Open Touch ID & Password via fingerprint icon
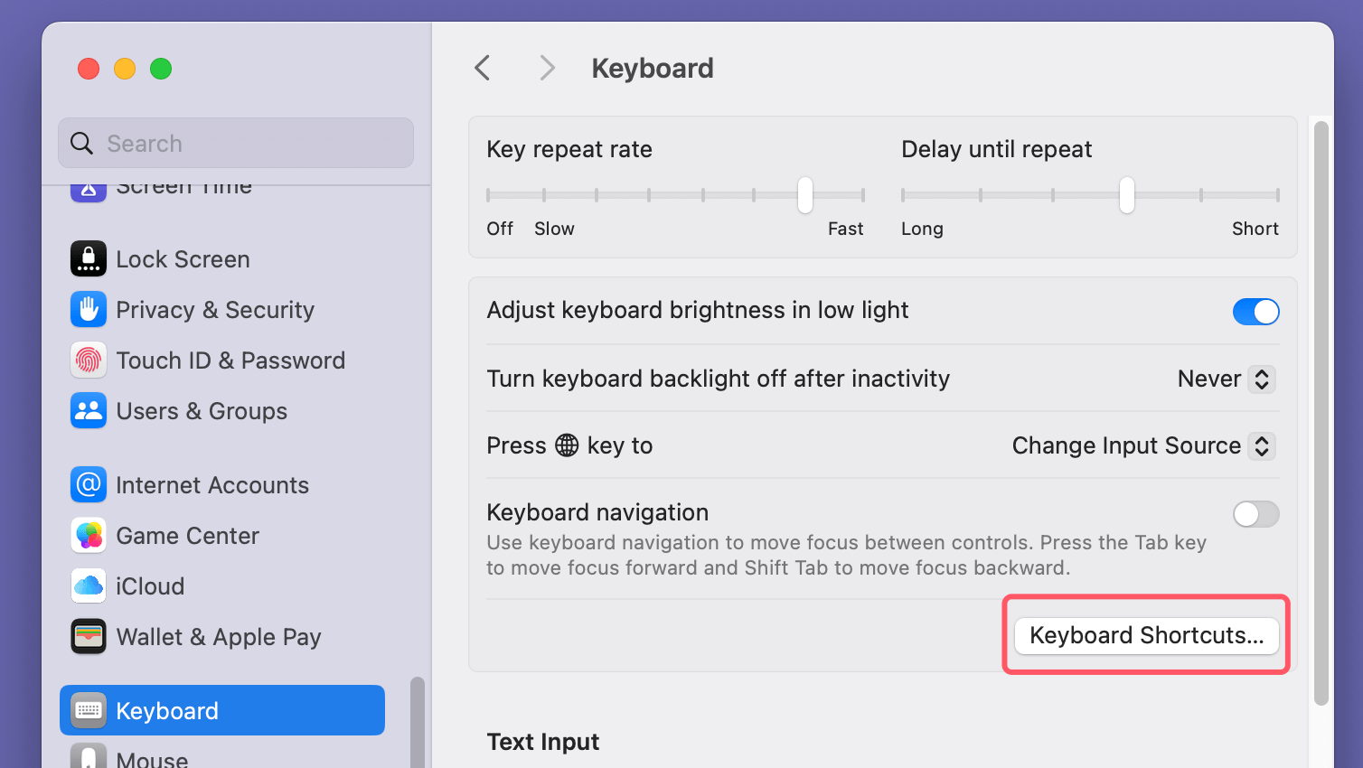 [x=88, y=360]
